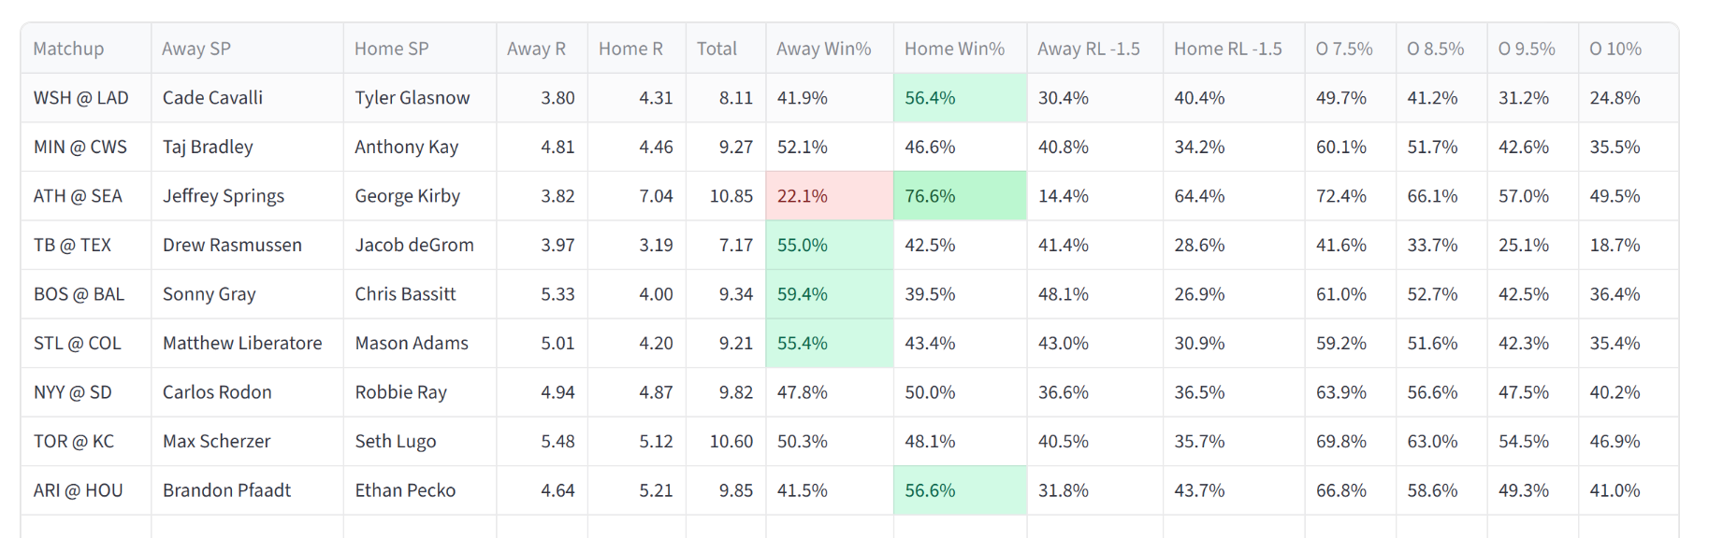
Task: Click the green 59.4% away win cell
Action: [829, 294]
